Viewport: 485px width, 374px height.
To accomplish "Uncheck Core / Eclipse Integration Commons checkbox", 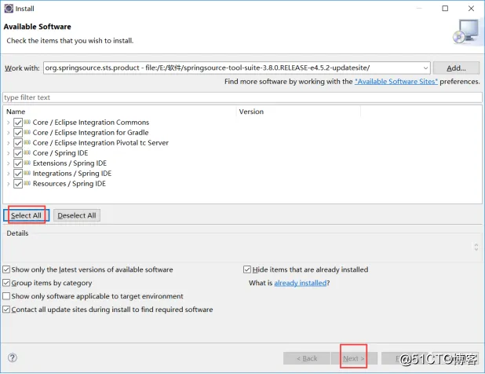I will tap(18, 123).
